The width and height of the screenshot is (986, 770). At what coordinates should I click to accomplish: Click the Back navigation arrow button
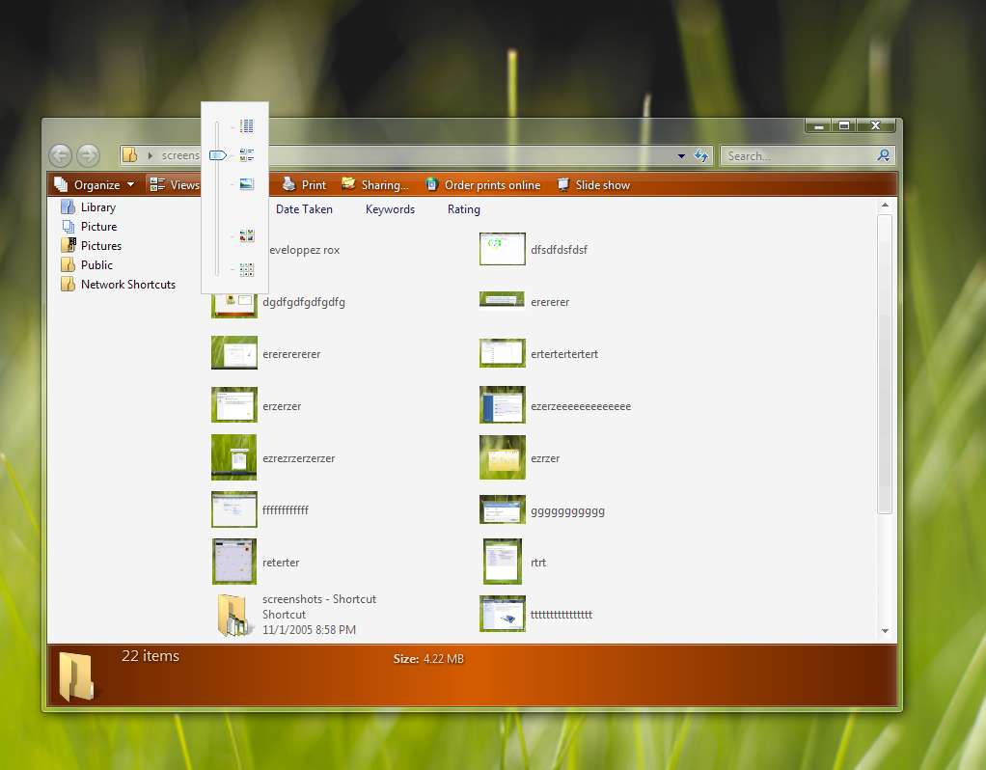[60, 155]
